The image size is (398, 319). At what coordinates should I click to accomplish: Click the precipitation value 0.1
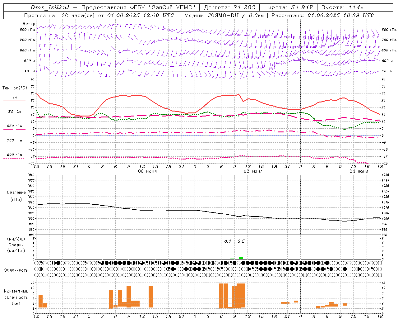(228, 241)
